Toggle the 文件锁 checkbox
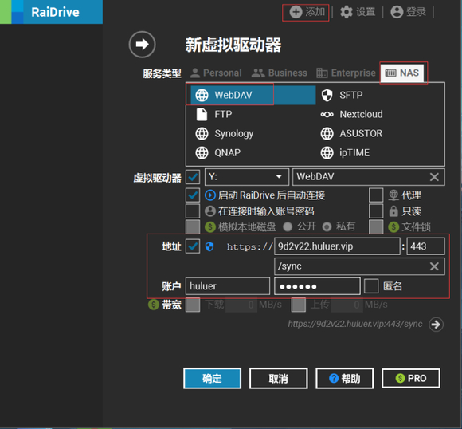 376,227
